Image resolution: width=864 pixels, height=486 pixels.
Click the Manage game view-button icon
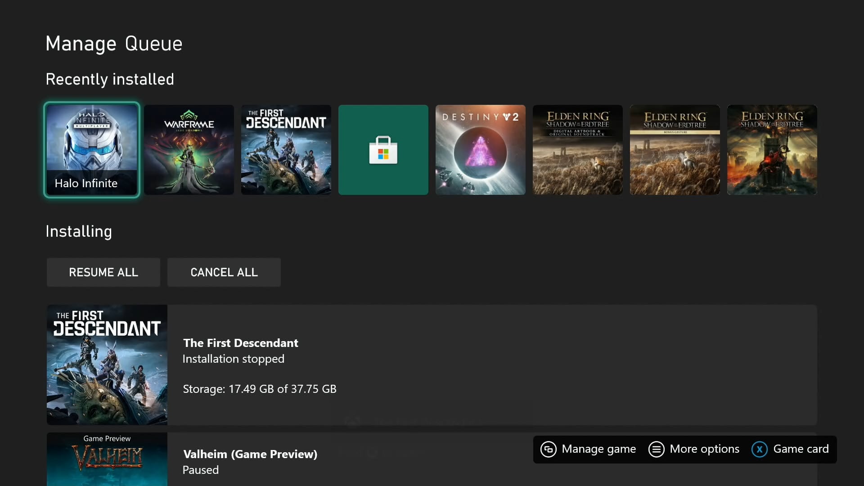point(549,449)
